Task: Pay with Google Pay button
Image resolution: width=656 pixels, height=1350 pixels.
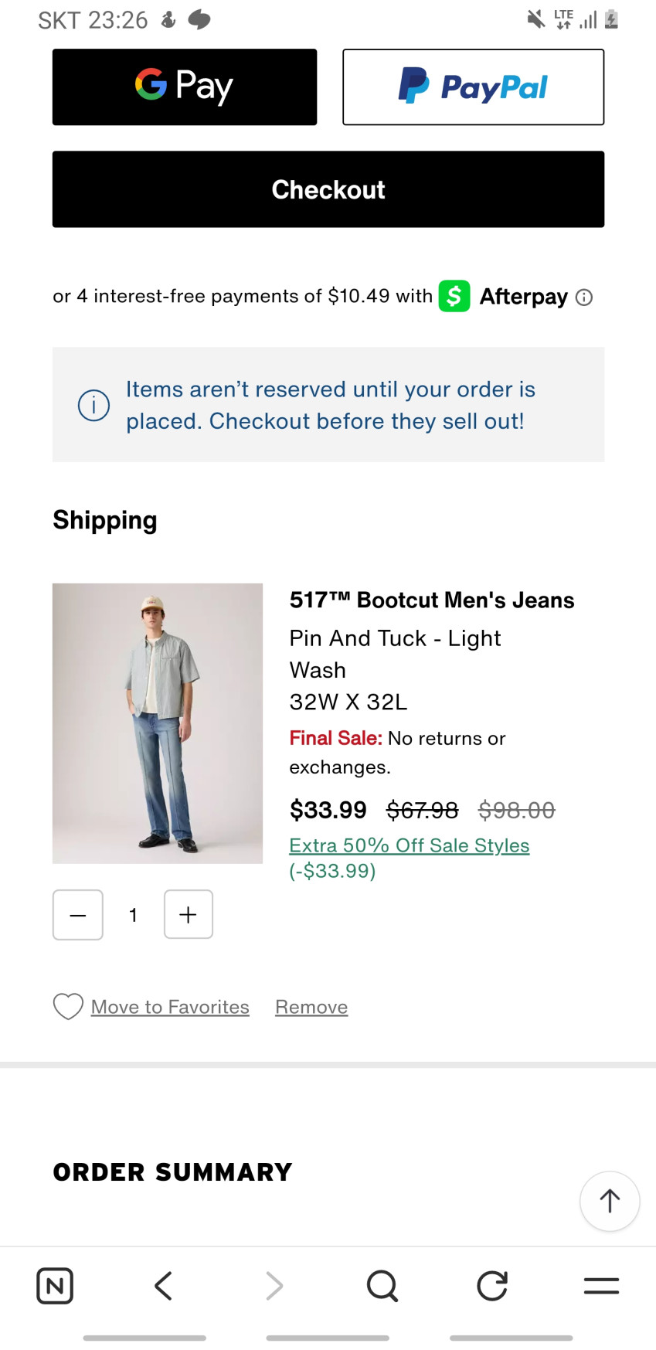Action: pyautogui.click(x=185, y=87)
